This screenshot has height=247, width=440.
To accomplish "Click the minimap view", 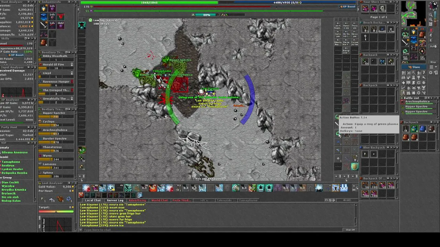I will [414, 13].
